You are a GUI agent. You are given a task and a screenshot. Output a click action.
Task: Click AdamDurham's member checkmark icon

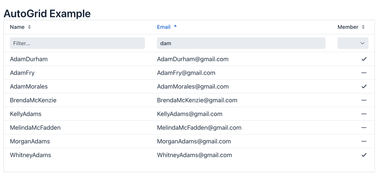(364, 59)
